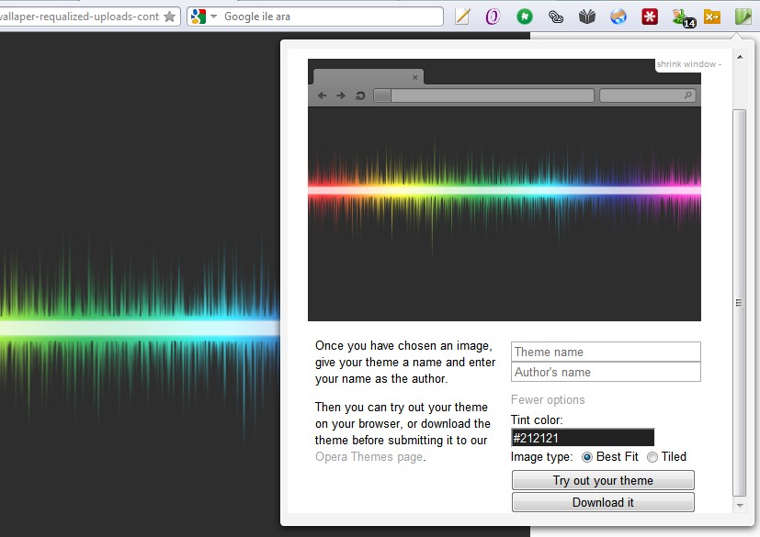This screenshot has width=760, height=537.
Task: Click the preview tab close x
Action: tap(414, 77)
